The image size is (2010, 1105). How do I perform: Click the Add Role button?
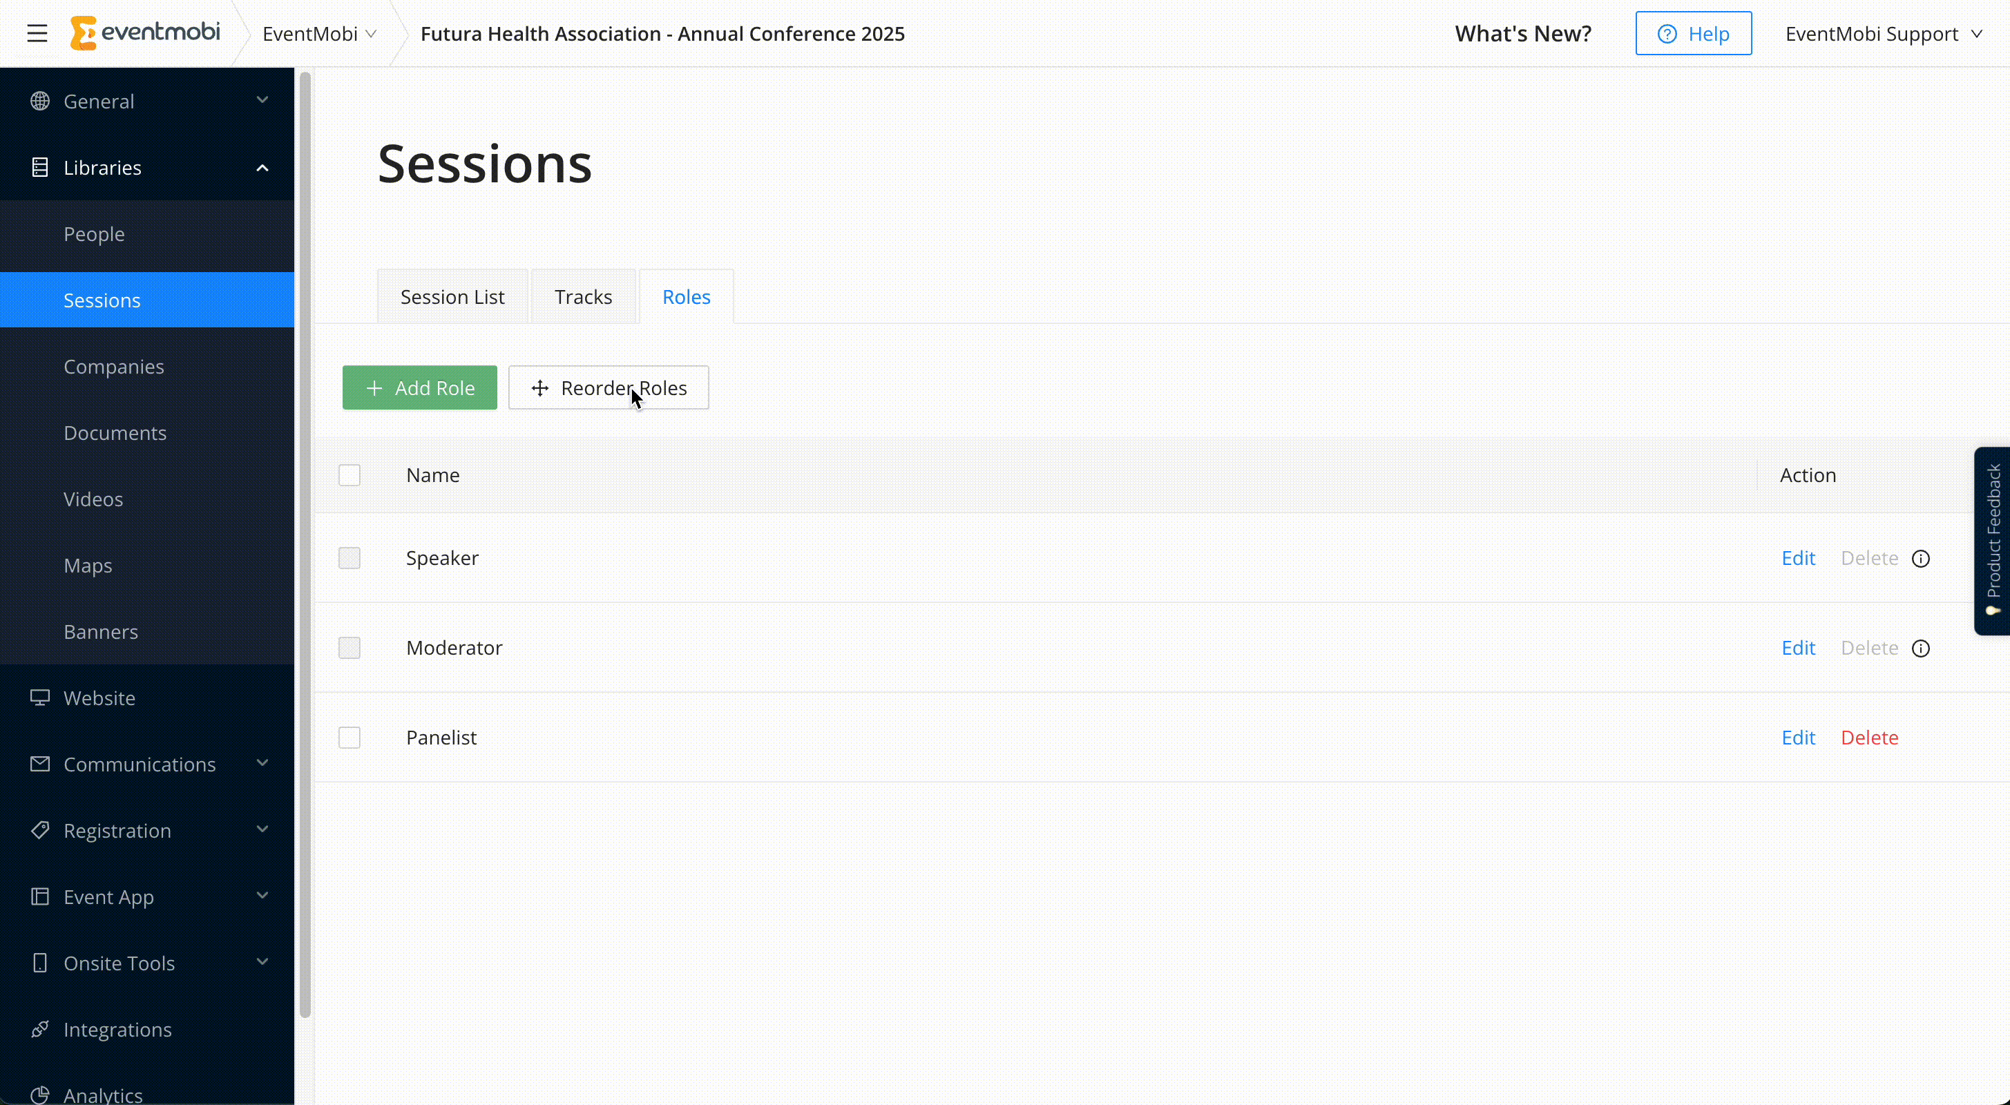coord(419,388)
